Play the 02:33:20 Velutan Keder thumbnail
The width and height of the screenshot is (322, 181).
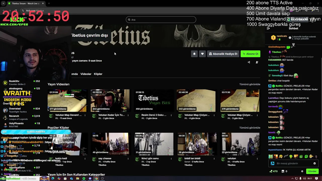(110, 101)
